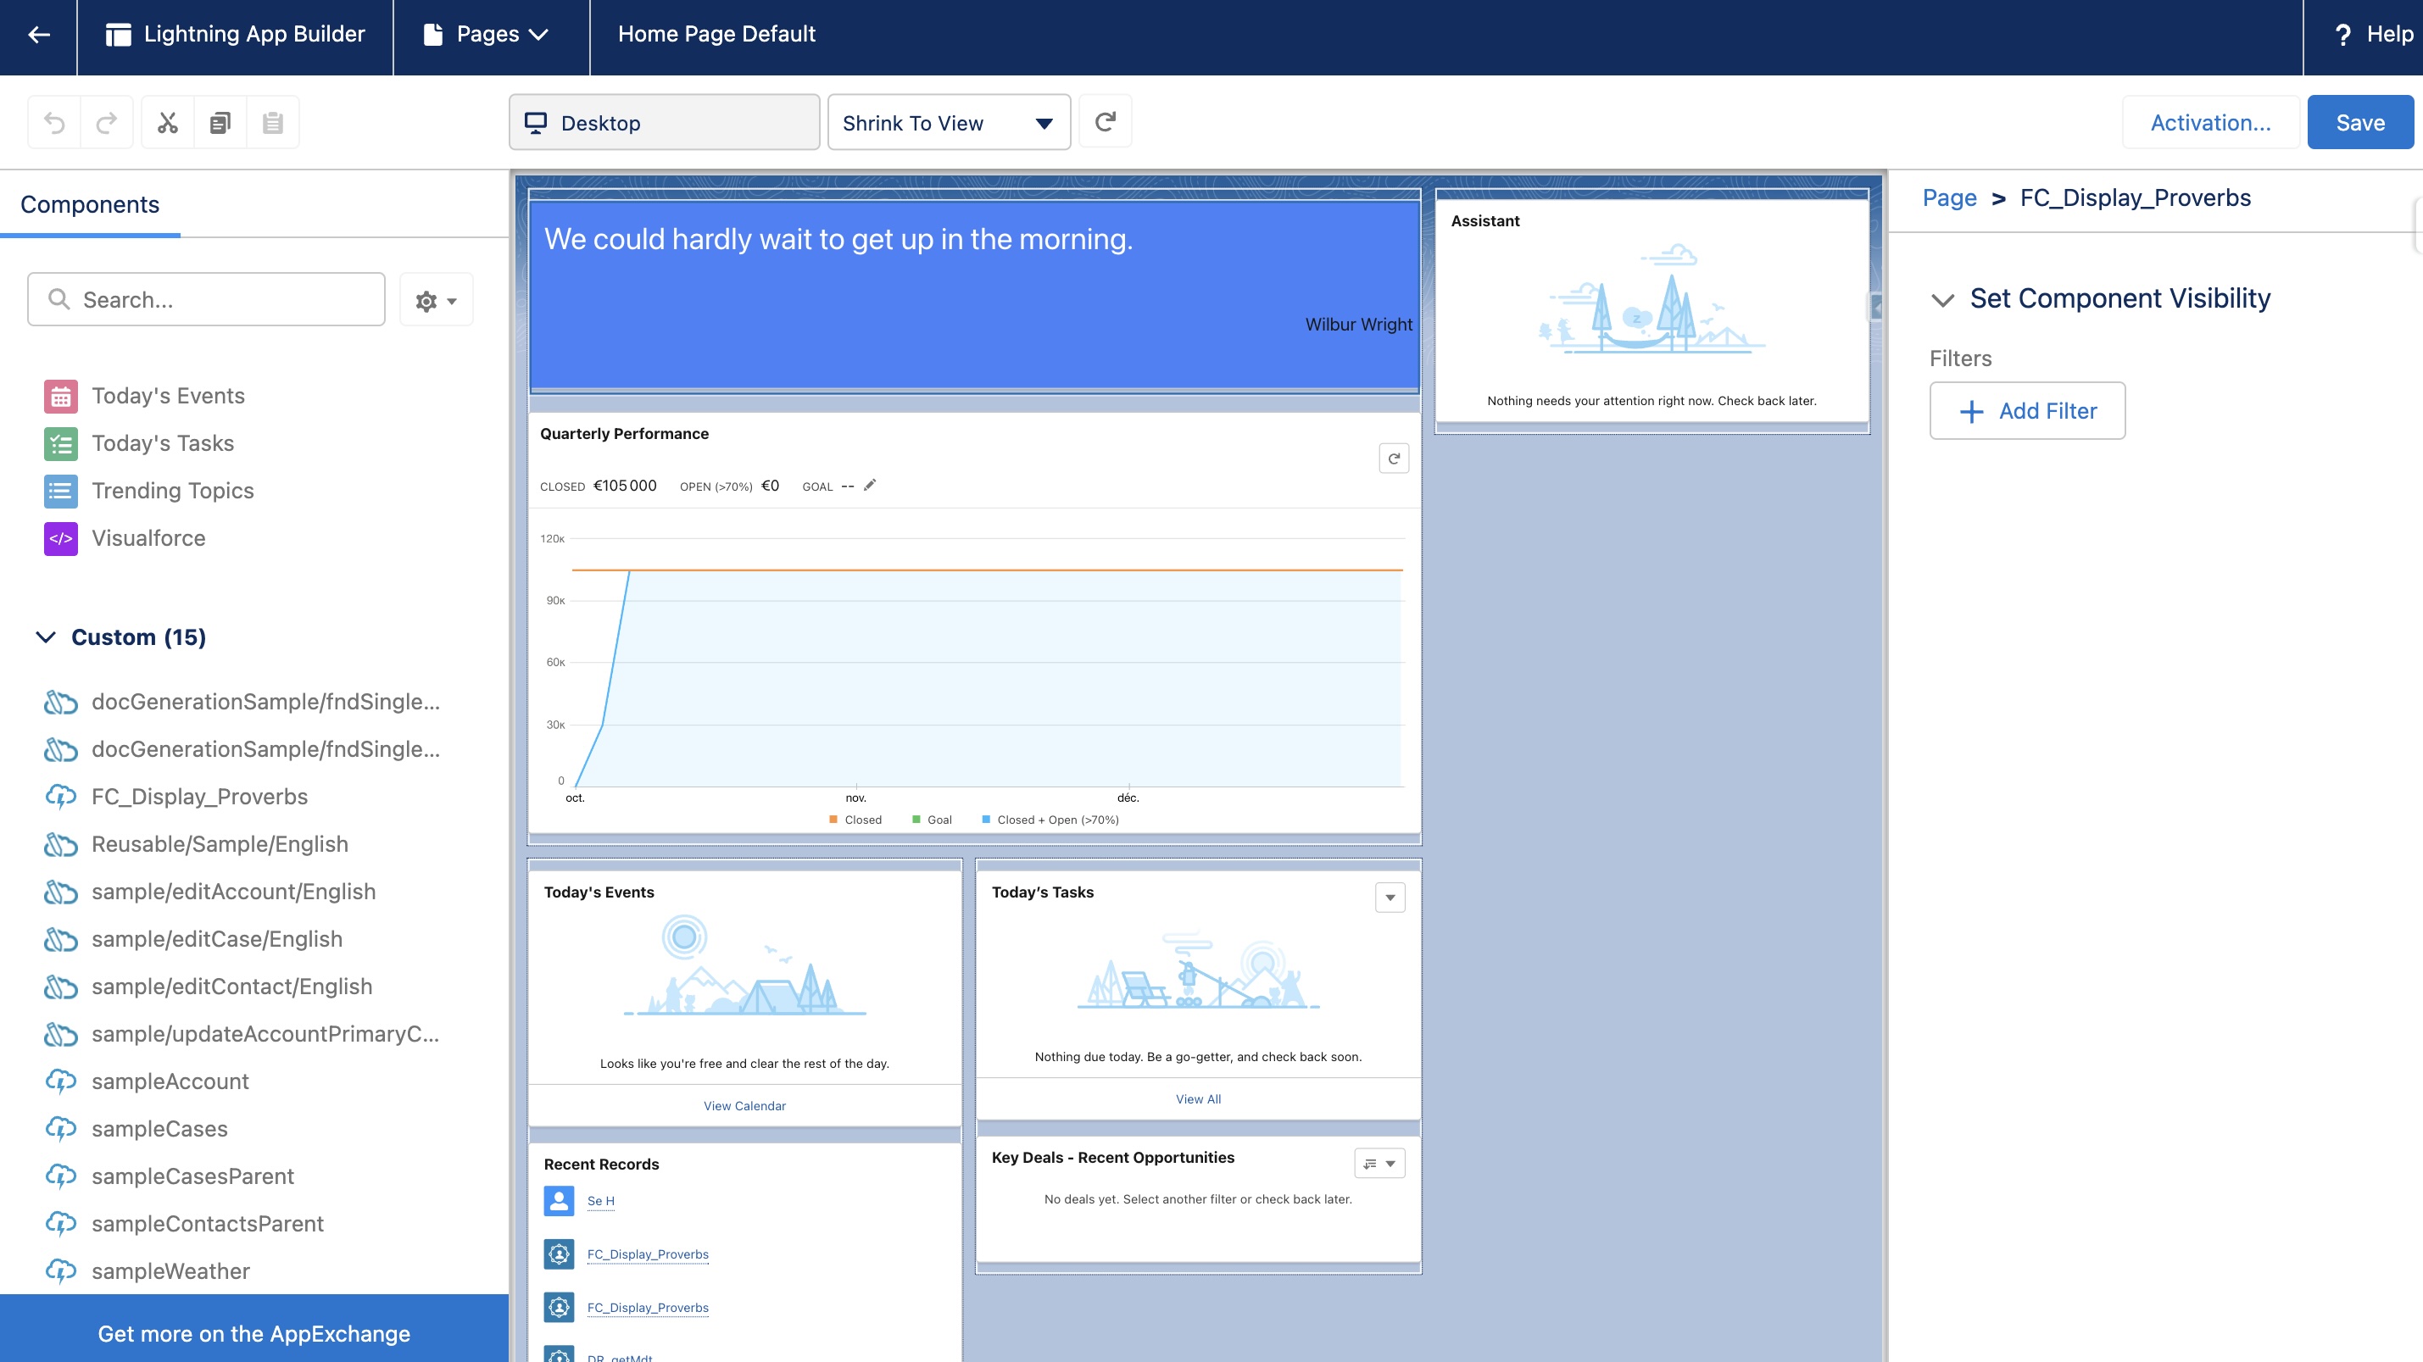Select sample/editCase/English component
Viewport: 2423px width, 1362px height.
[194, 940]
